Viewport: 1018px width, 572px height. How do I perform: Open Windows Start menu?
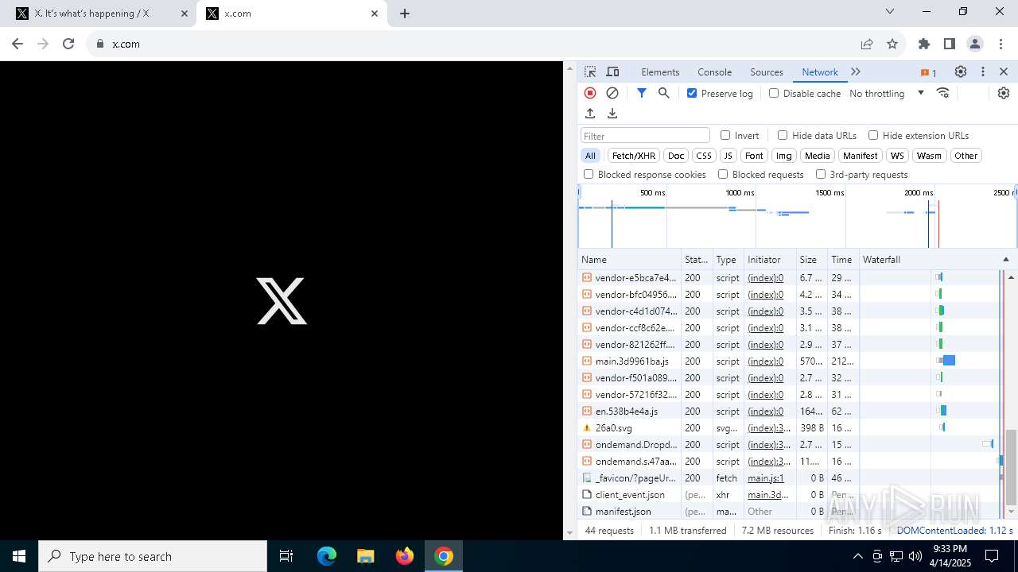pos(19,556)
